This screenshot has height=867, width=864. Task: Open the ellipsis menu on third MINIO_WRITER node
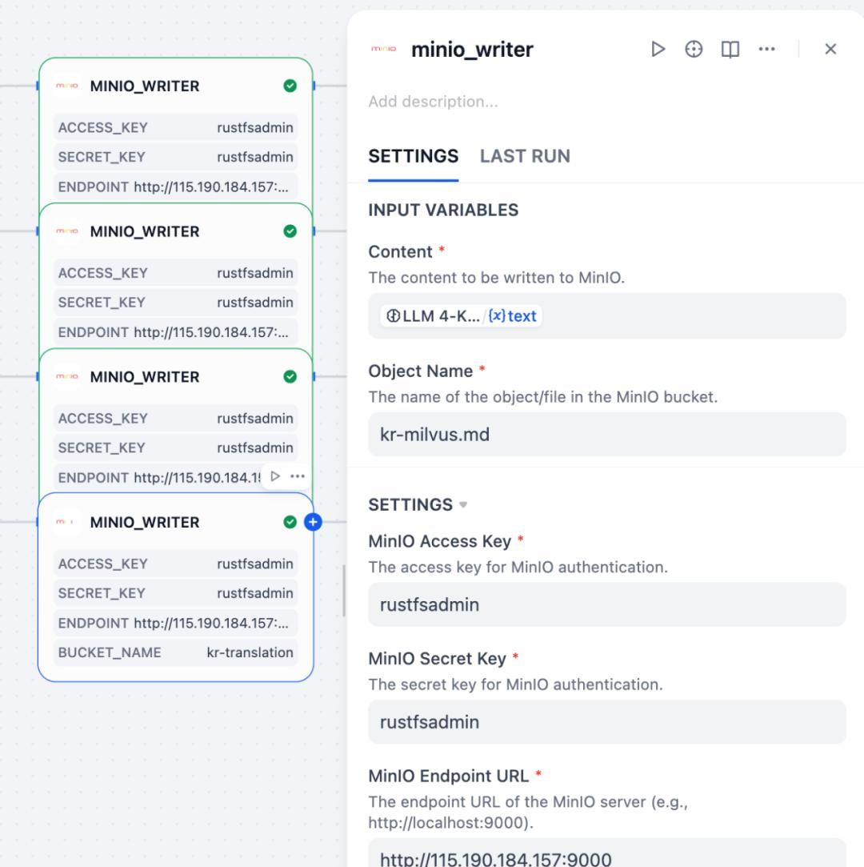[297, 476]
